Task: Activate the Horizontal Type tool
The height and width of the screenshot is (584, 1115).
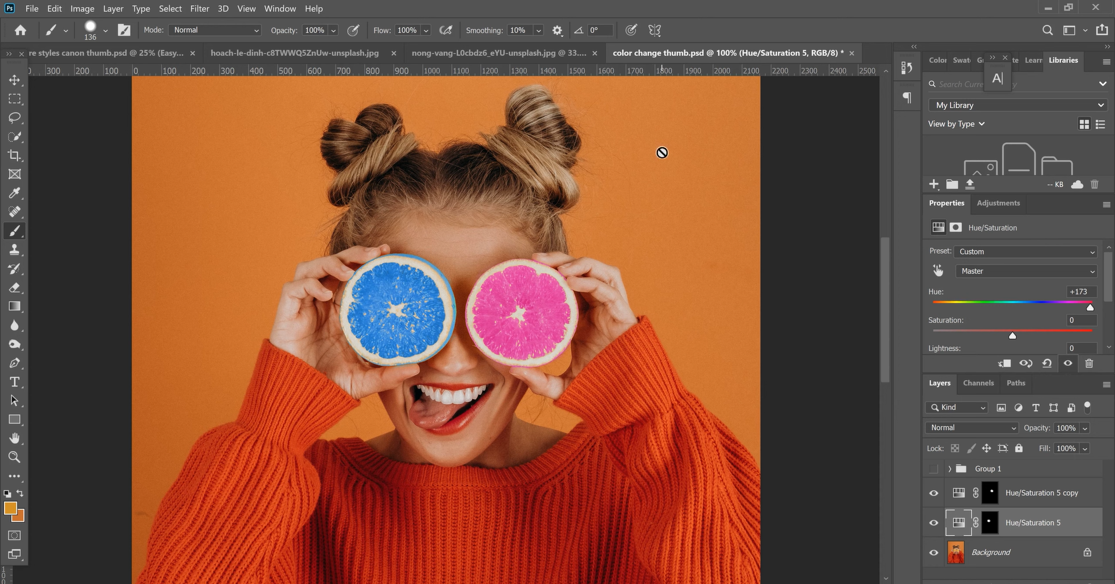Action: [15, 381]
